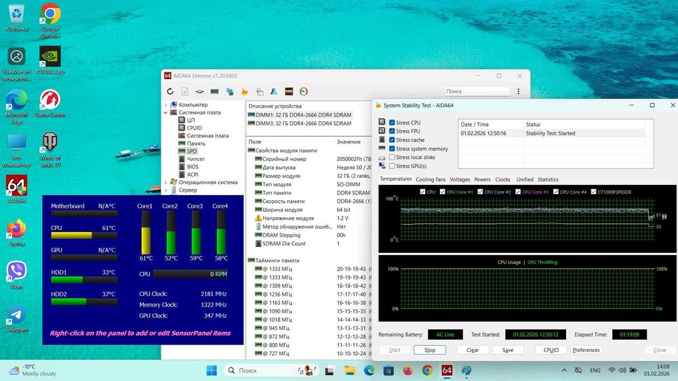This screenshot has width=678, height=381.
Task: Click the Поиск field in AIDA64 window
Action: [477, 91]
